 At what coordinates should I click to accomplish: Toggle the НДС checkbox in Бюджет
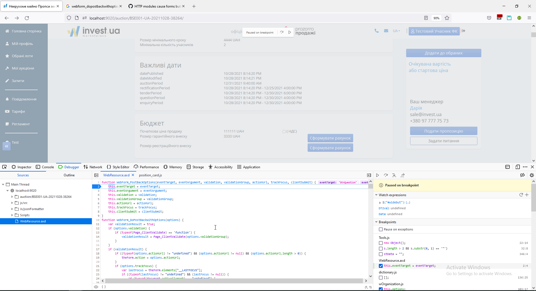click(x=284, y=131)
